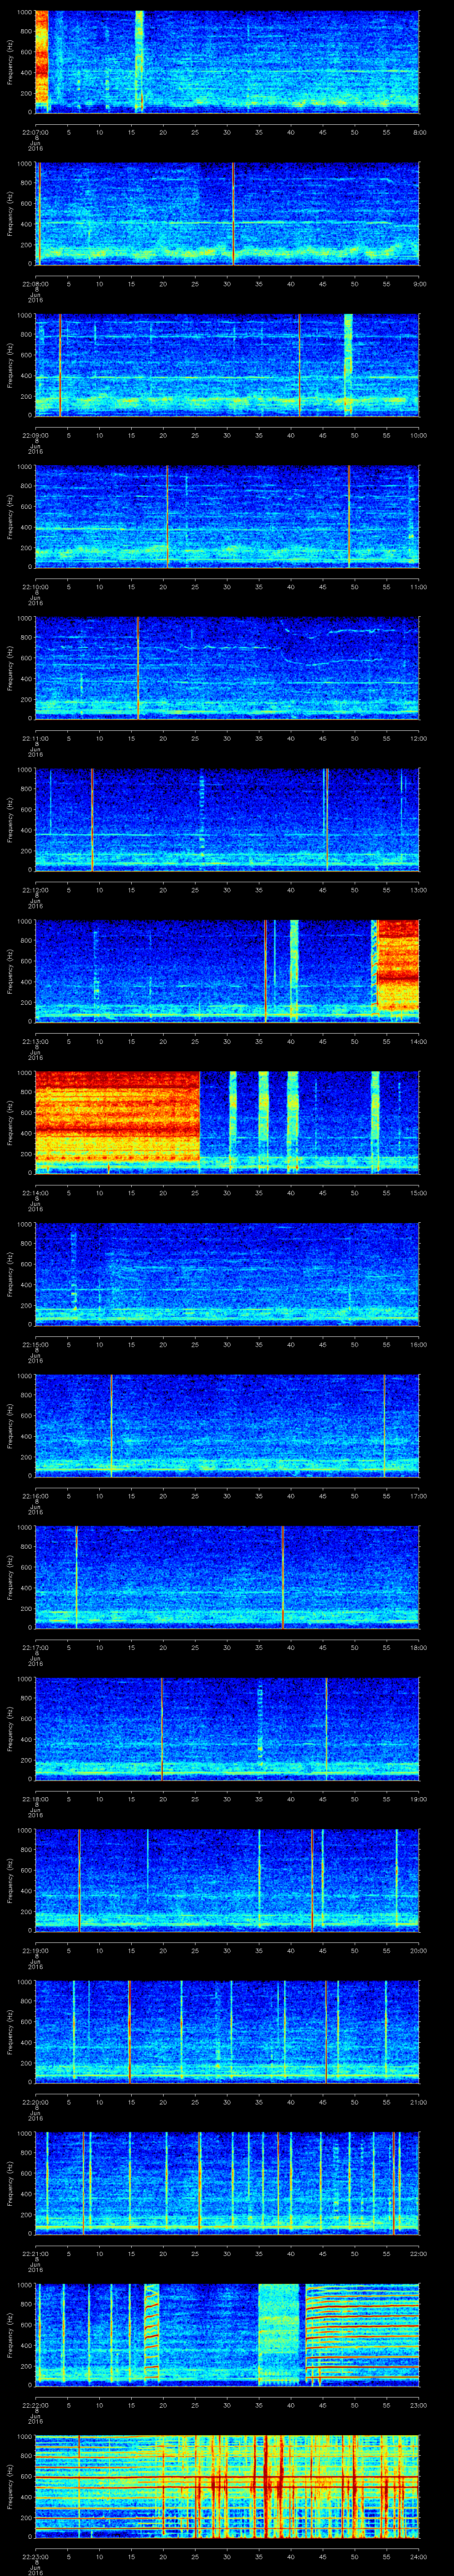
Task: Select the 22:21:00 start time label
Action: [x=35, y=2253]
